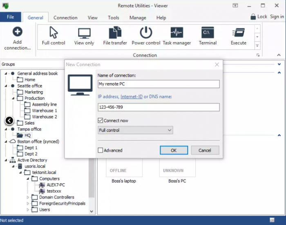Screen dimensions: 286x225
Task: Close the New Connection dialog
Action: click(217, 65)
